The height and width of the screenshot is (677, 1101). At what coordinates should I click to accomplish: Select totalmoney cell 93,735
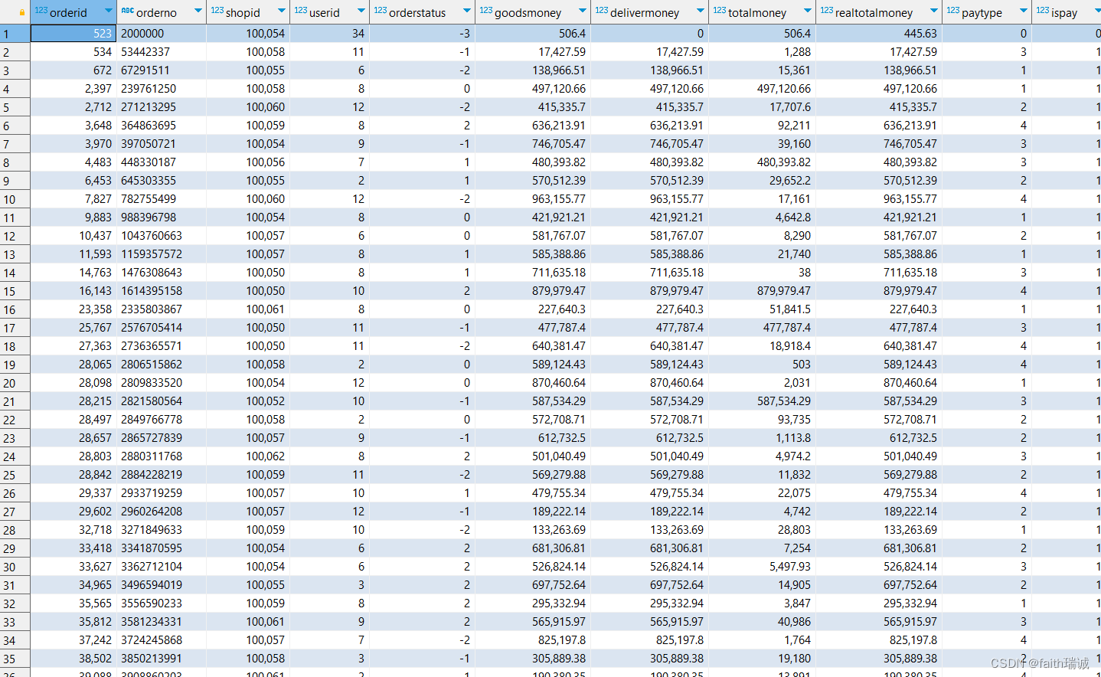click(763, 420)
